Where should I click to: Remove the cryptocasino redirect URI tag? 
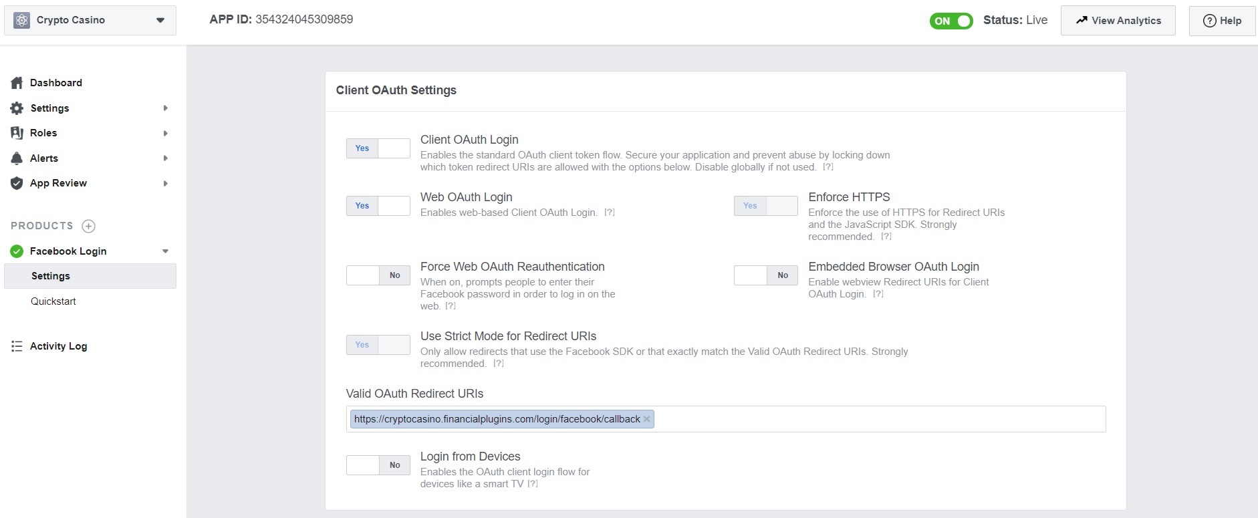tap(646, 419)
